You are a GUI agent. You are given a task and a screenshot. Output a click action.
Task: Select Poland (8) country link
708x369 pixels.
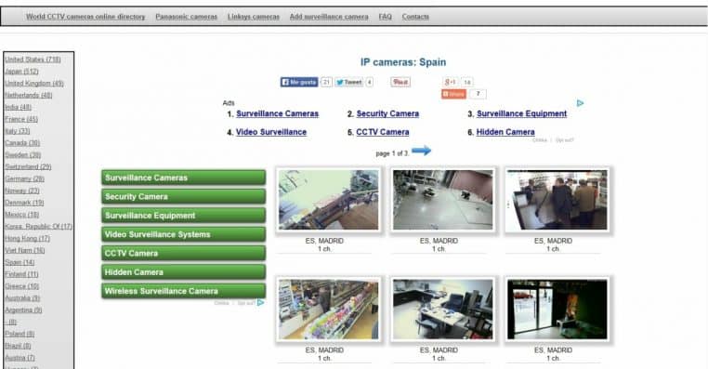point(20,334)
